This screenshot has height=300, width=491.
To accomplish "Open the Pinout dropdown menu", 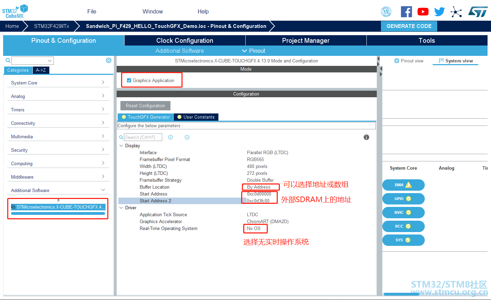I will click(254, 51).
